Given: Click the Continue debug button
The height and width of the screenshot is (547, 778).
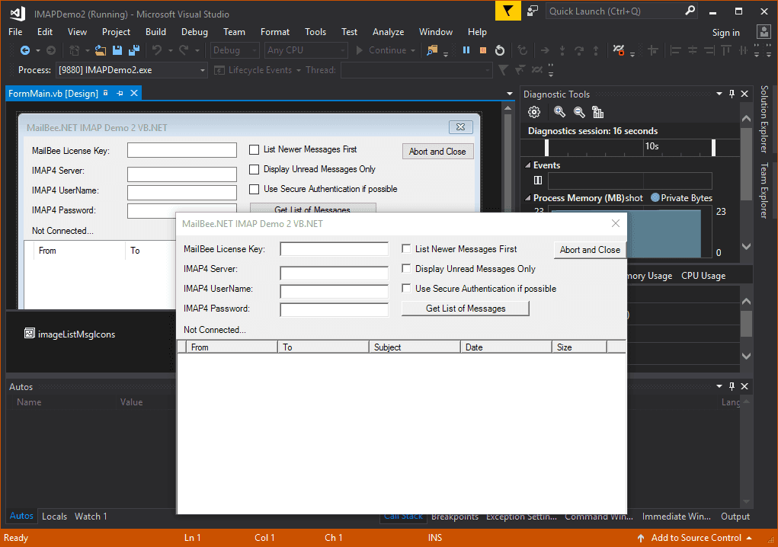Looking at the screenshot, I should point(381,50).
